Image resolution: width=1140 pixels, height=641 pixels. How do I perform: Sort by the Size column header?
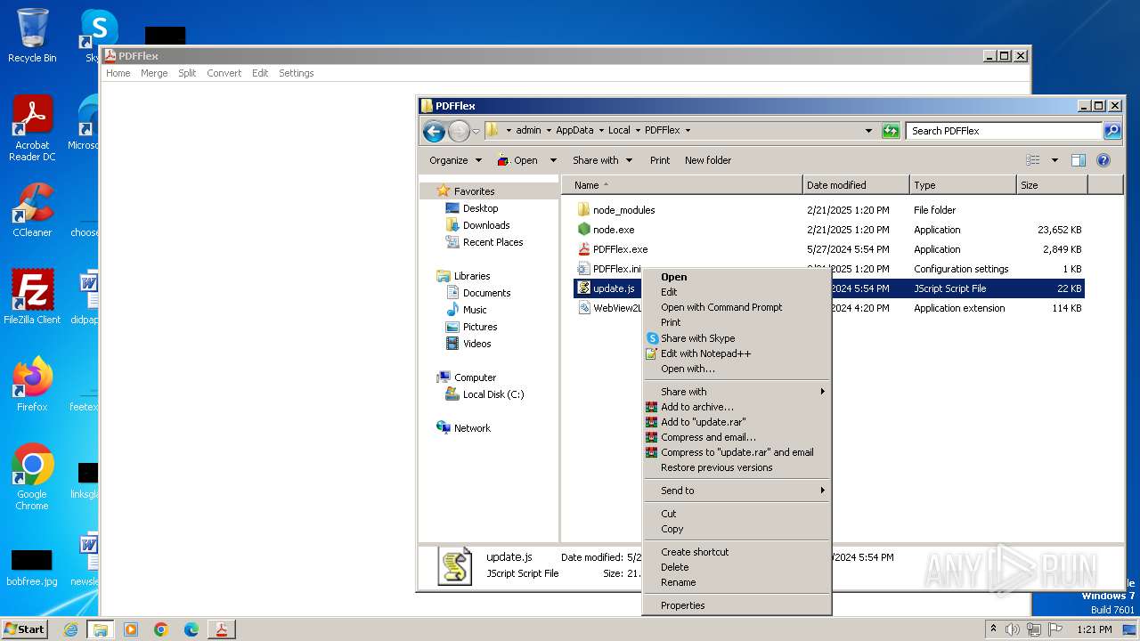(1052, 185)
